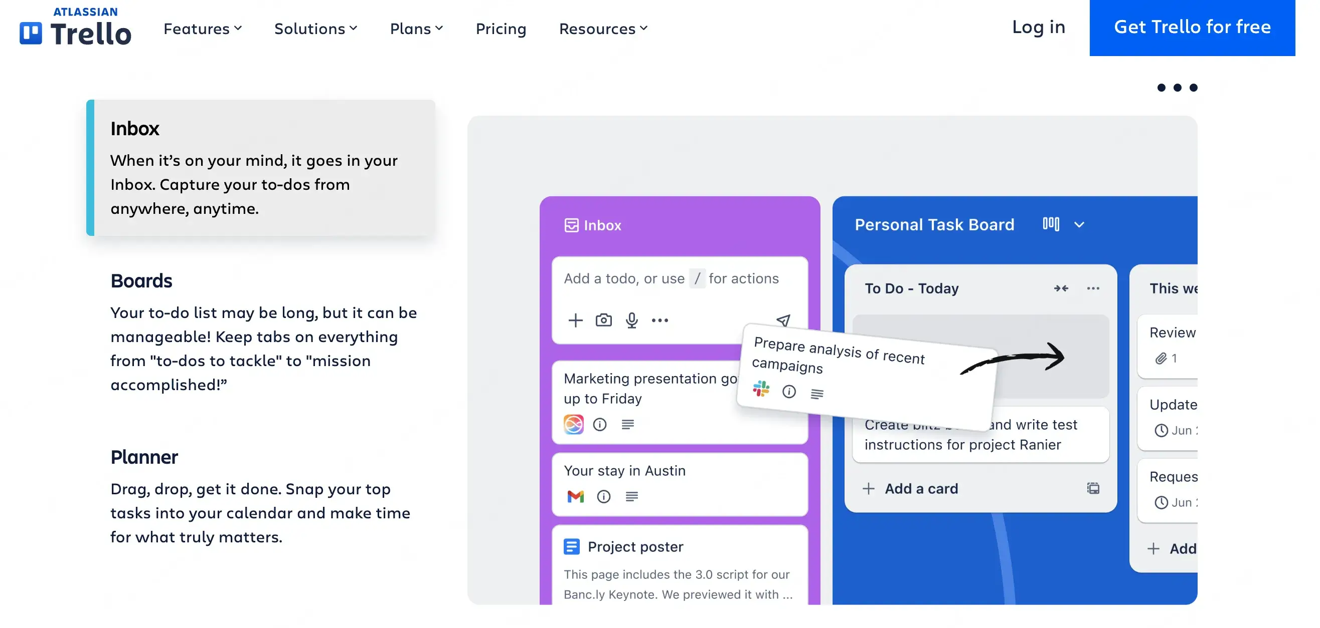
Task: Click collapse arrows on To Do - Today list
Action: [1061, 288]
